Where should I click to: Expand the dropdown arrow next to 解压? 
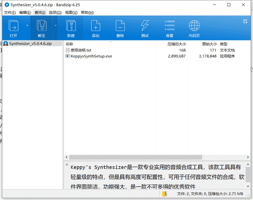click(x=55, y=26)
